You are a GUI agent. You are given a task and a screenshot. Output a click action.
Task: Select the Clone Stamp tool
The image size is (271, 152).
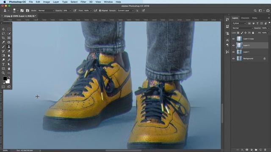tap(9, 47)
